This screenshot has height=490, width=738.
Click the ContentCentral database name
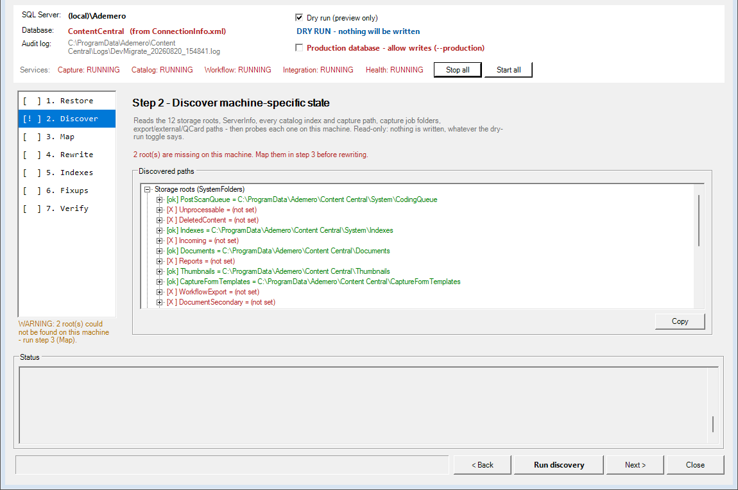[96, 31]
